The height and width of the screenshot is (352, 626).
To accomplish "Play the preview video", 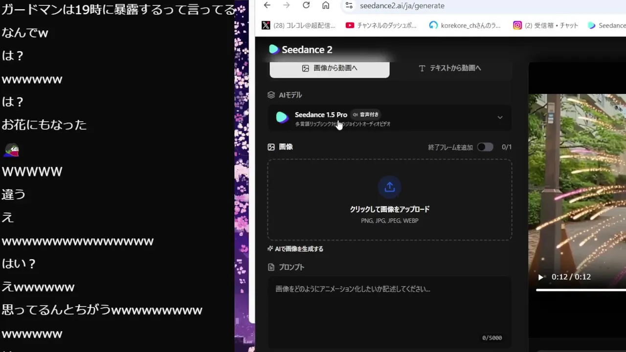I will pos(541,277).
